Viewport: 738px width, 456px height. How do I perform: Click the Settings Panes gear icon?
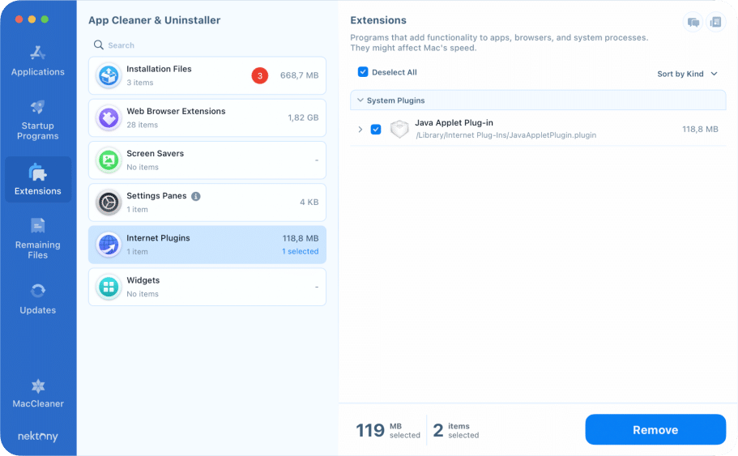pyautogui.click(x=109, y=202)
